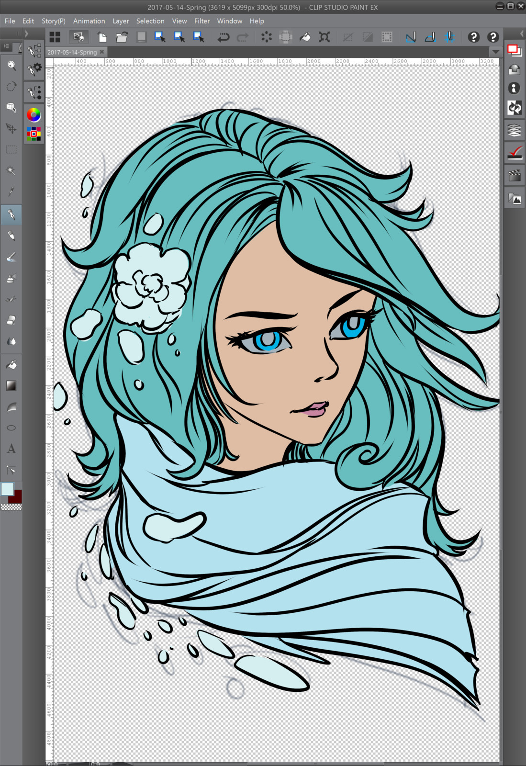Viewport: 526px width, 766px height.
Task: Select the Eyedropper tool
Action: click(x=11, y=191)
